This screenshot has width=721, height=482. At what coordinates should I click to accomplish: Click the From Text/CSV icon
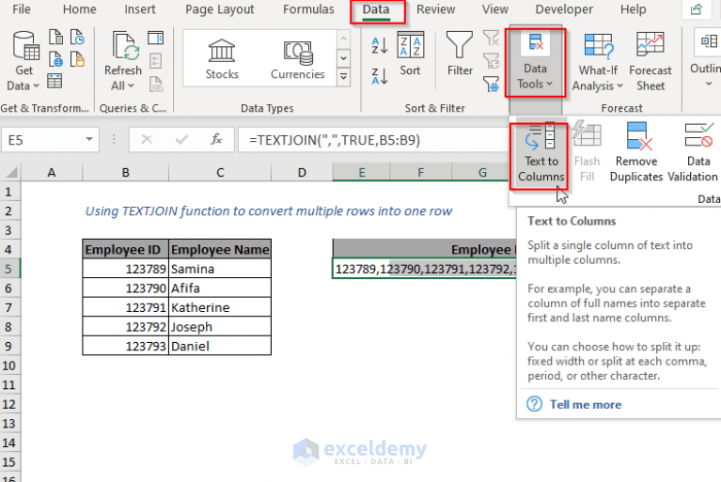[55, 38]
